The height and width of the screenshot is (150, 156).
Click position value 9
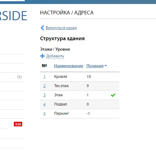(x=88, y=86)
